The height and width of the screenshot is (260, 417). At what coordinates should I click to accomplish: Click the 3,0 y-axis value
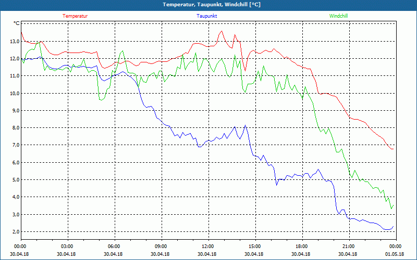click(x=16, y=214)
